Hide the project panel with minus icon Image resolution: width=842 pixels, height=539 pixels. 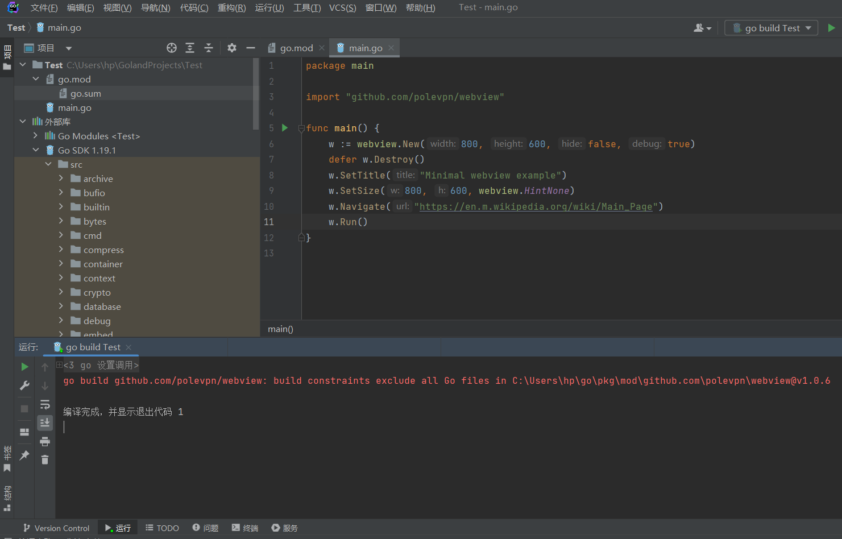tap(251, 48)
